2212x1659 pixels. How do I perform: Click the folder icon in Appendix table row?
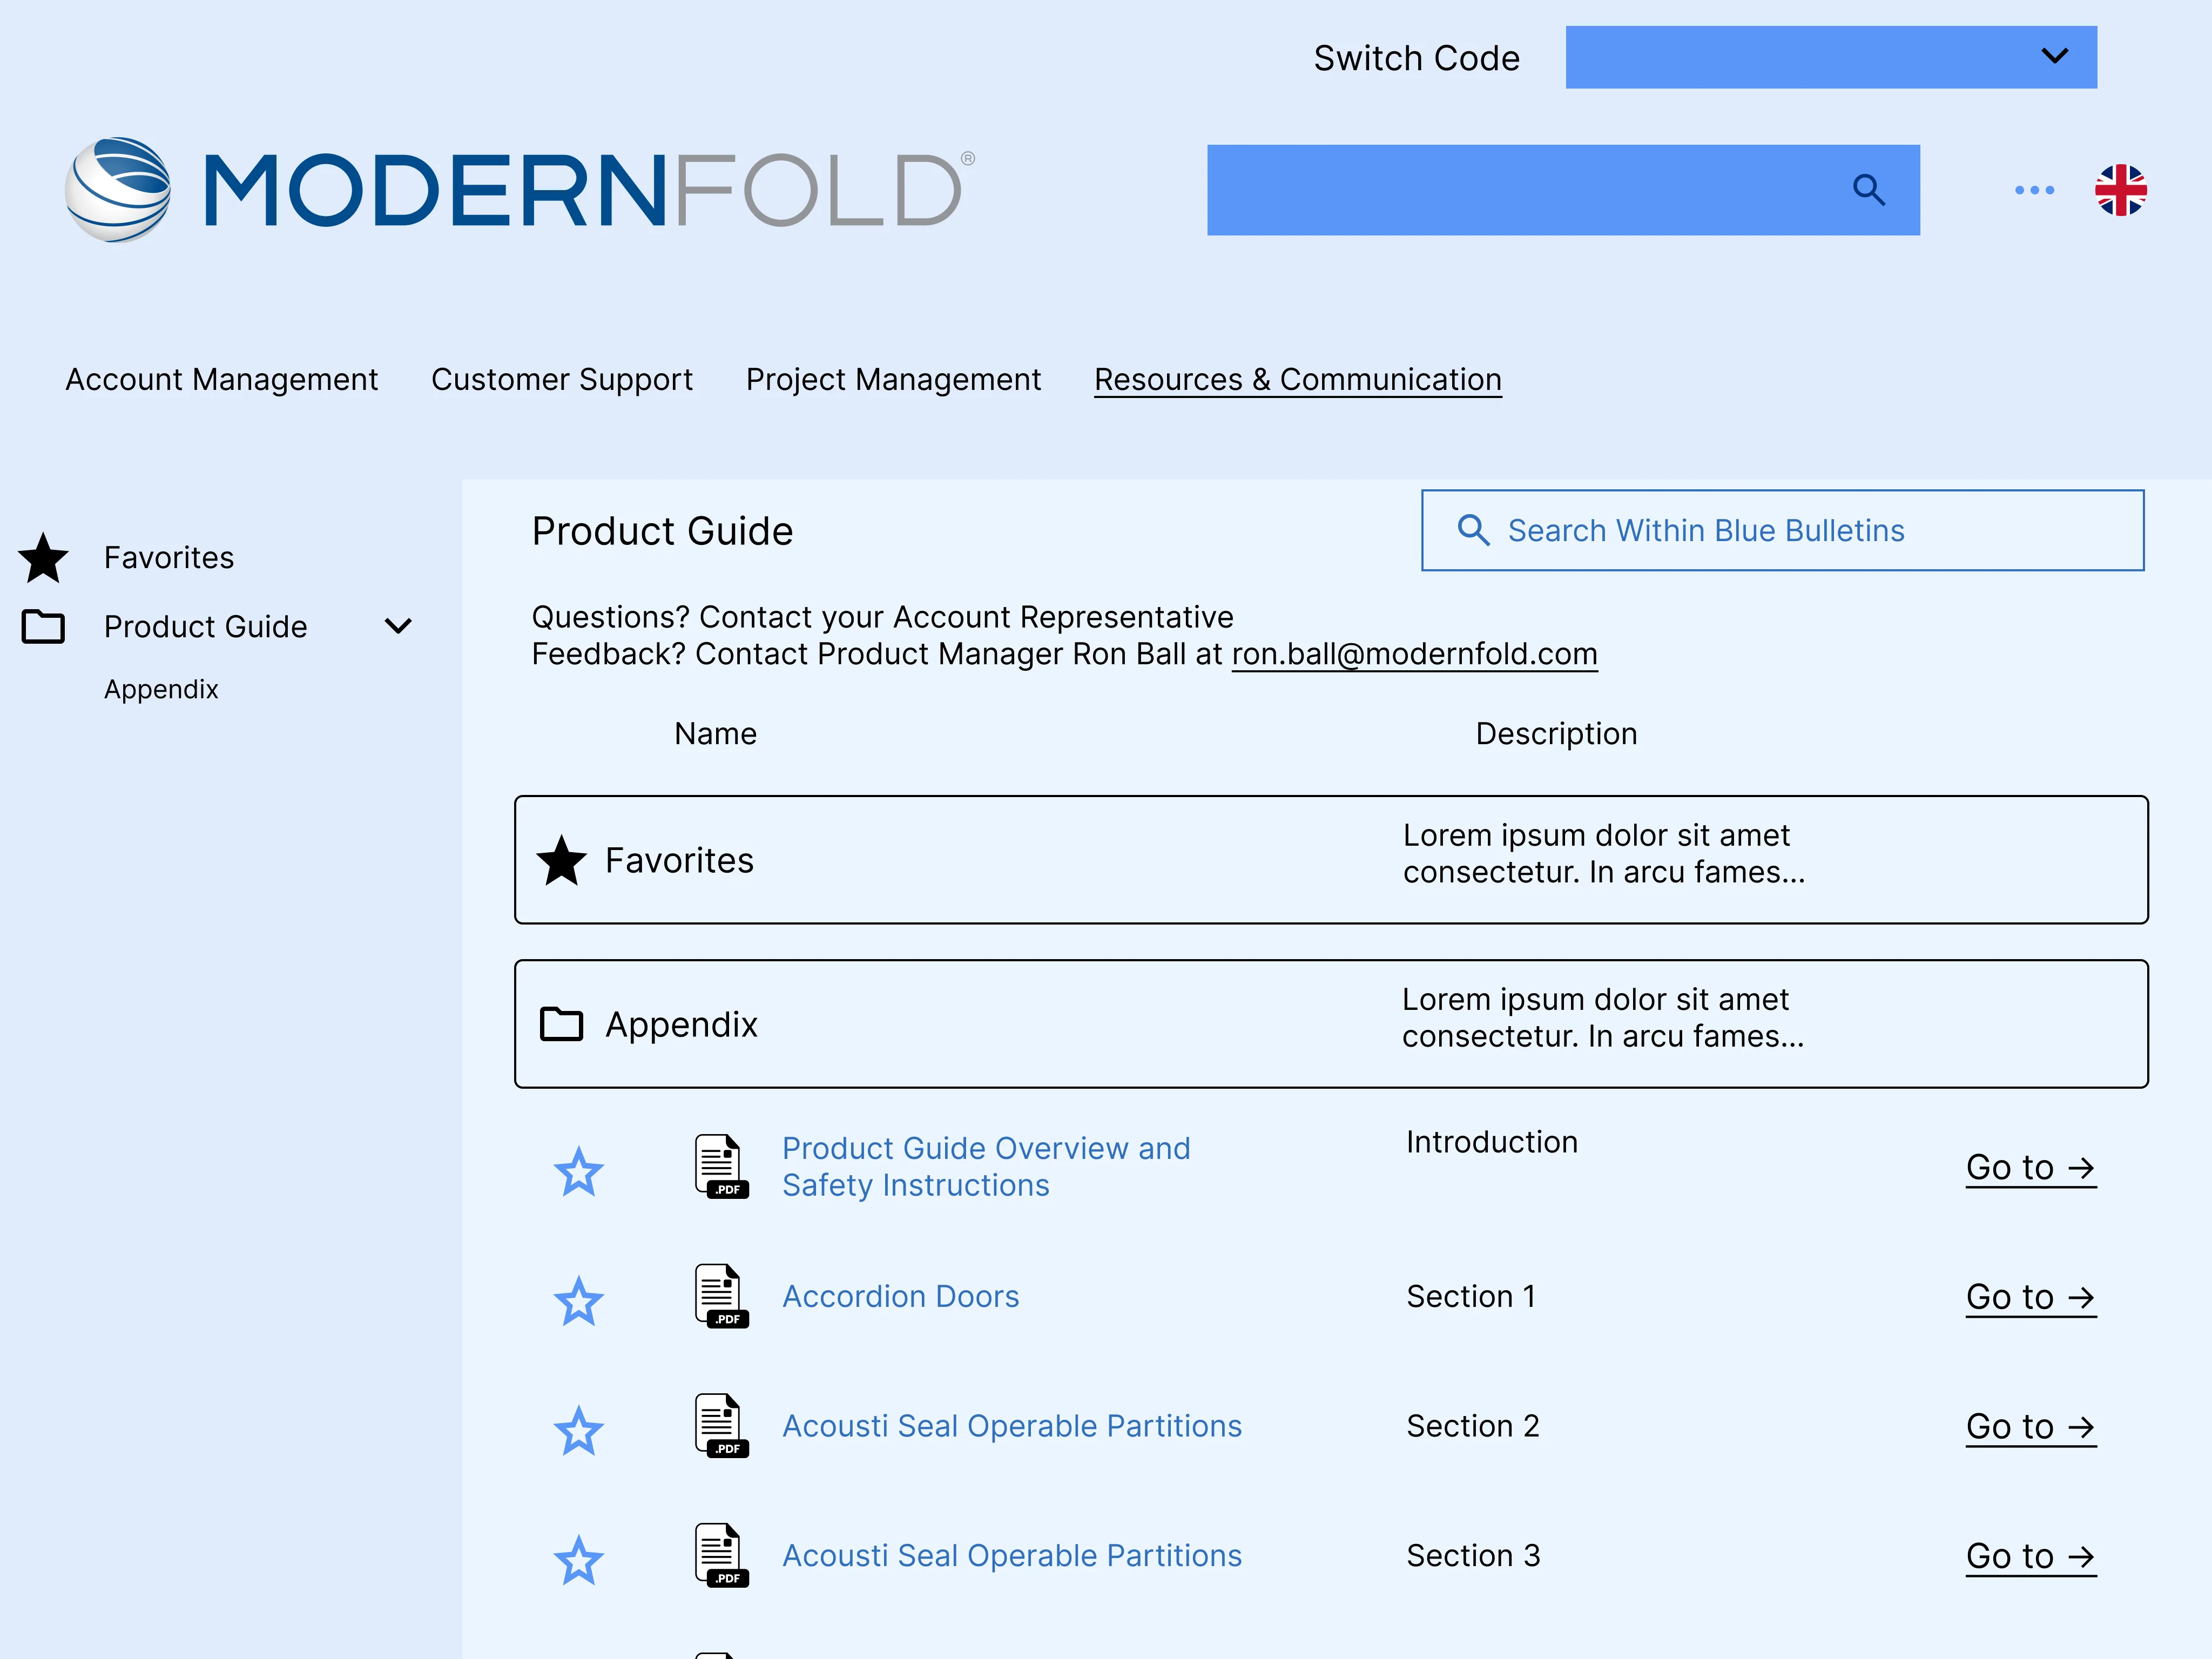[561, 1024]
